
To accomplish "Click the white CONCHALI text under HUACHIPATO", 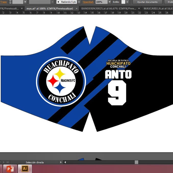I will coord(118,67).
